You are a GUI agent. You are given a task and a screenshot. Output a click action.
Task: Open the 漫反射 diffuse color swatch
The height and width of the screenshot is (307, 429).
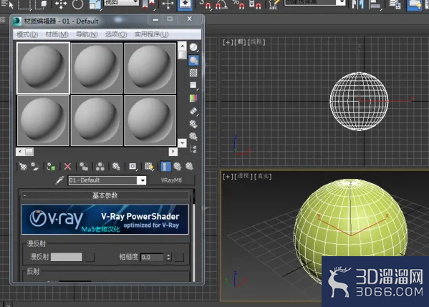67,257
